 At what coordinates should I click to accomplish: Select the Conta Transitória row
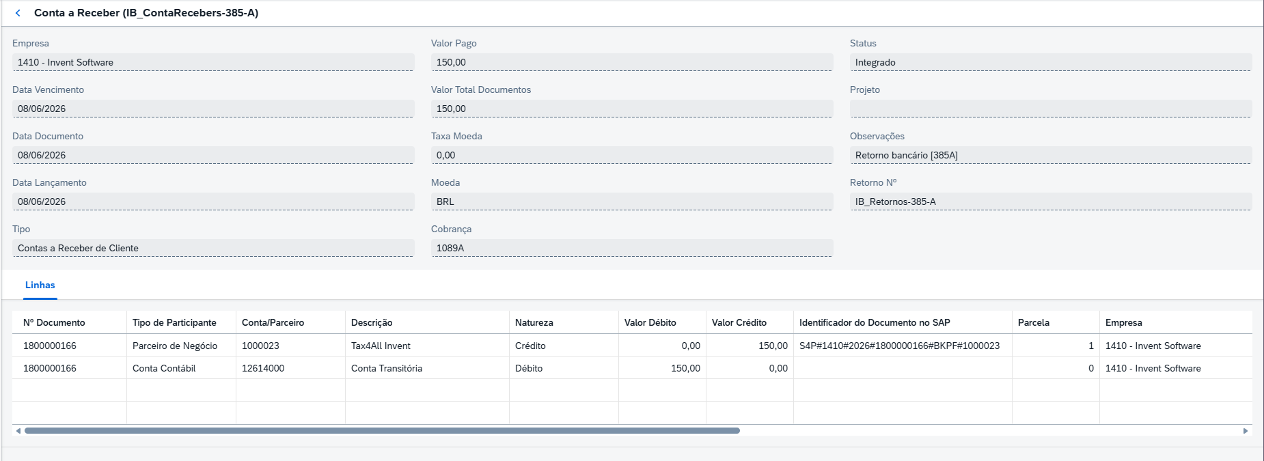pyautogui.click(x=632, y=368)
